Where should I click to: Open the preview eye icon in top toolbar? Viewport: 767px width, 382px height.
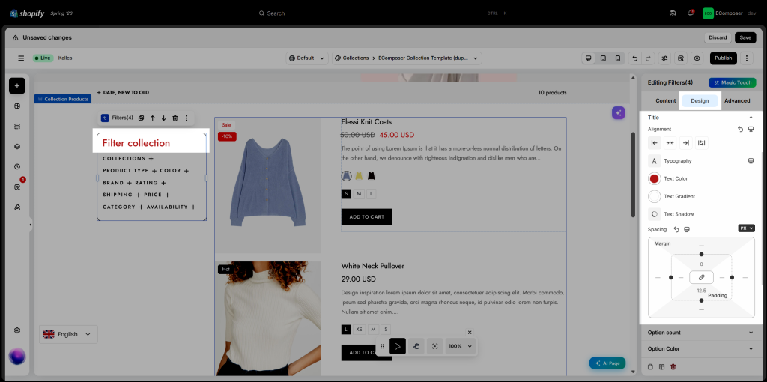[697, 58]
